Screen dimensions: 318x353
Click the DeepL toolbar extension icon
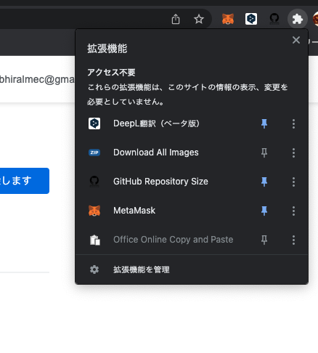[x=251, y=19]
